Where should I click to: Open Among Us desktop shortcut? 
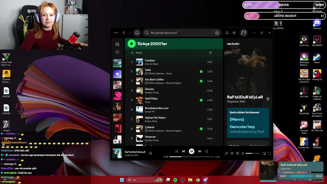pyautogui.click(x=317, y=75)
